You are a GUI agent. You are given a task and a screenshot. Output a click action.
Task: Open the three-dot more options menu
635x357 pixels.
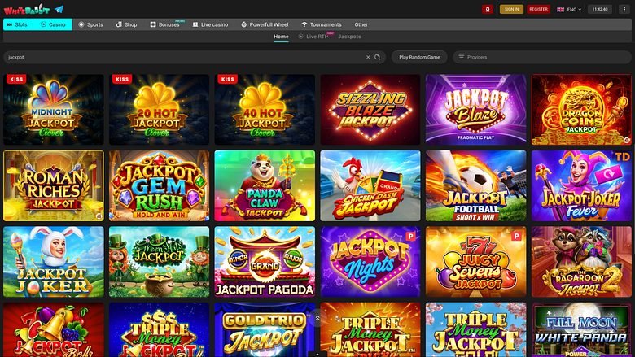pos(624,9)
